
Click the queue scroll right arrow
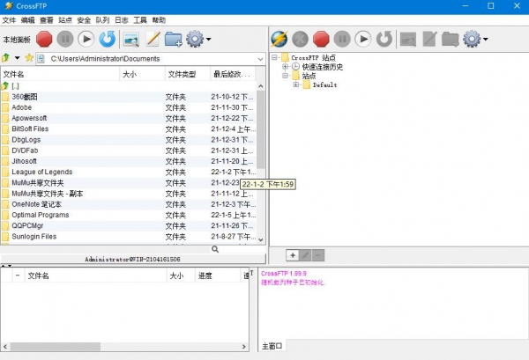(x=244, y=347)
